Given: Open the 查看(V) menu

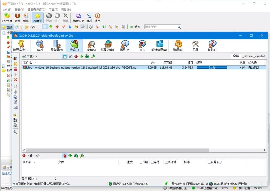Looking at the screenshot, I should (19, 10).
